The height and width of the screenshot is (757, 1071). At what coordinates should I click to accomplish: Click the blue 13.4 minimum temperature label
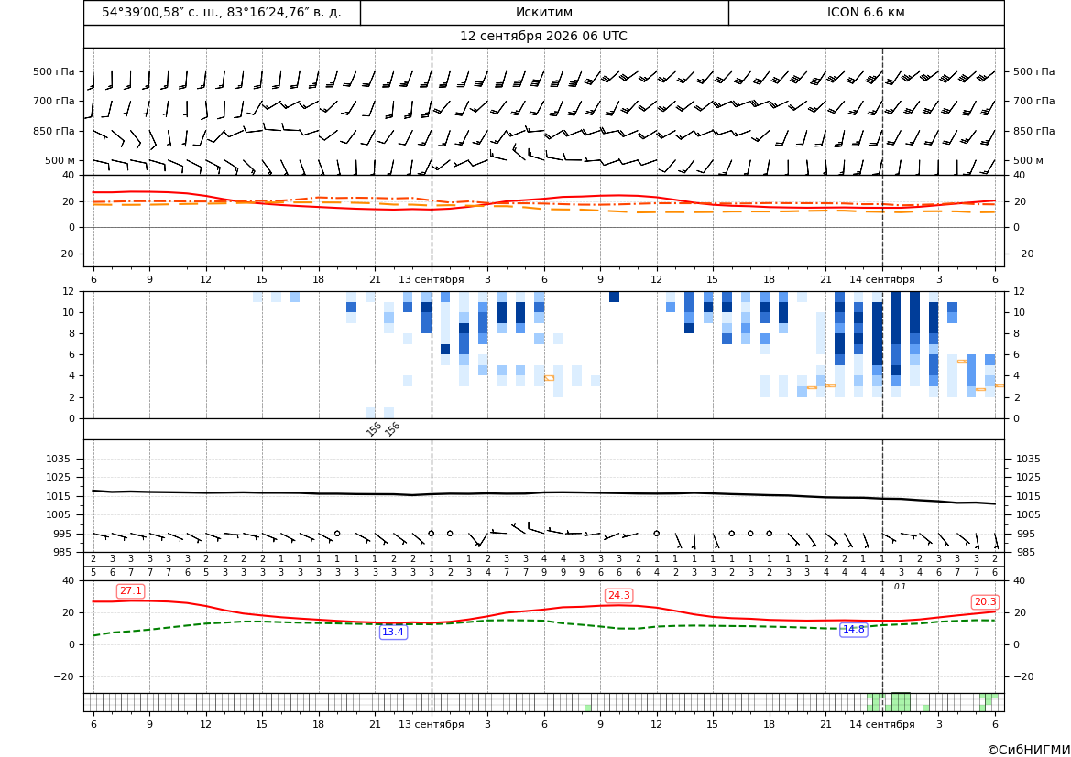pos(393,633)
